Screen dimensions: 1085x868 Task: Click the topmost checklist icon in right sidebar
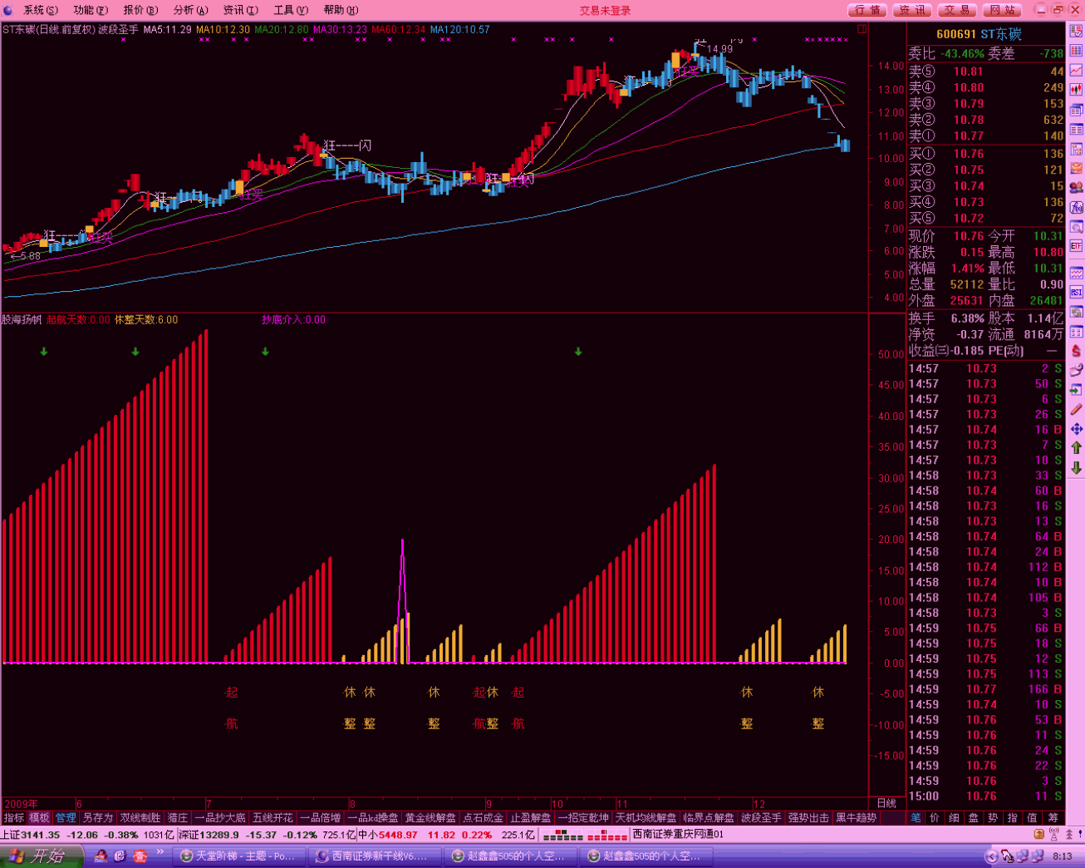pyautogui.click(x=1076, y=32)
